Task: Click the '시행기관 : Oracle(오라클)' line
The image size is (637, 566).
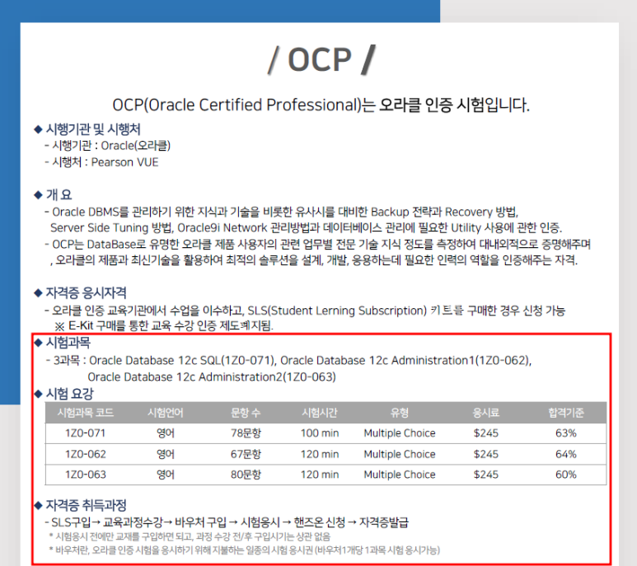Action: tap(108, 146)
